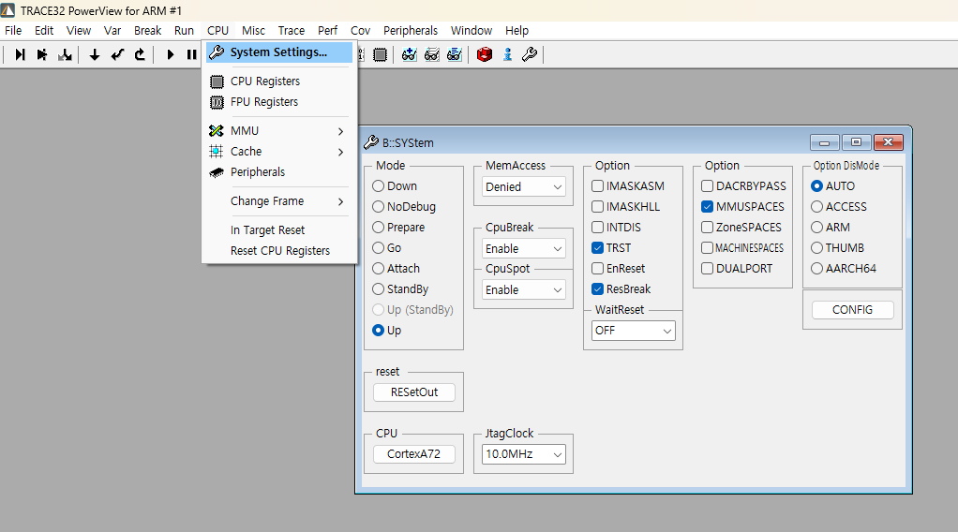Select the Down mode radio button

(x=379, y=186)
